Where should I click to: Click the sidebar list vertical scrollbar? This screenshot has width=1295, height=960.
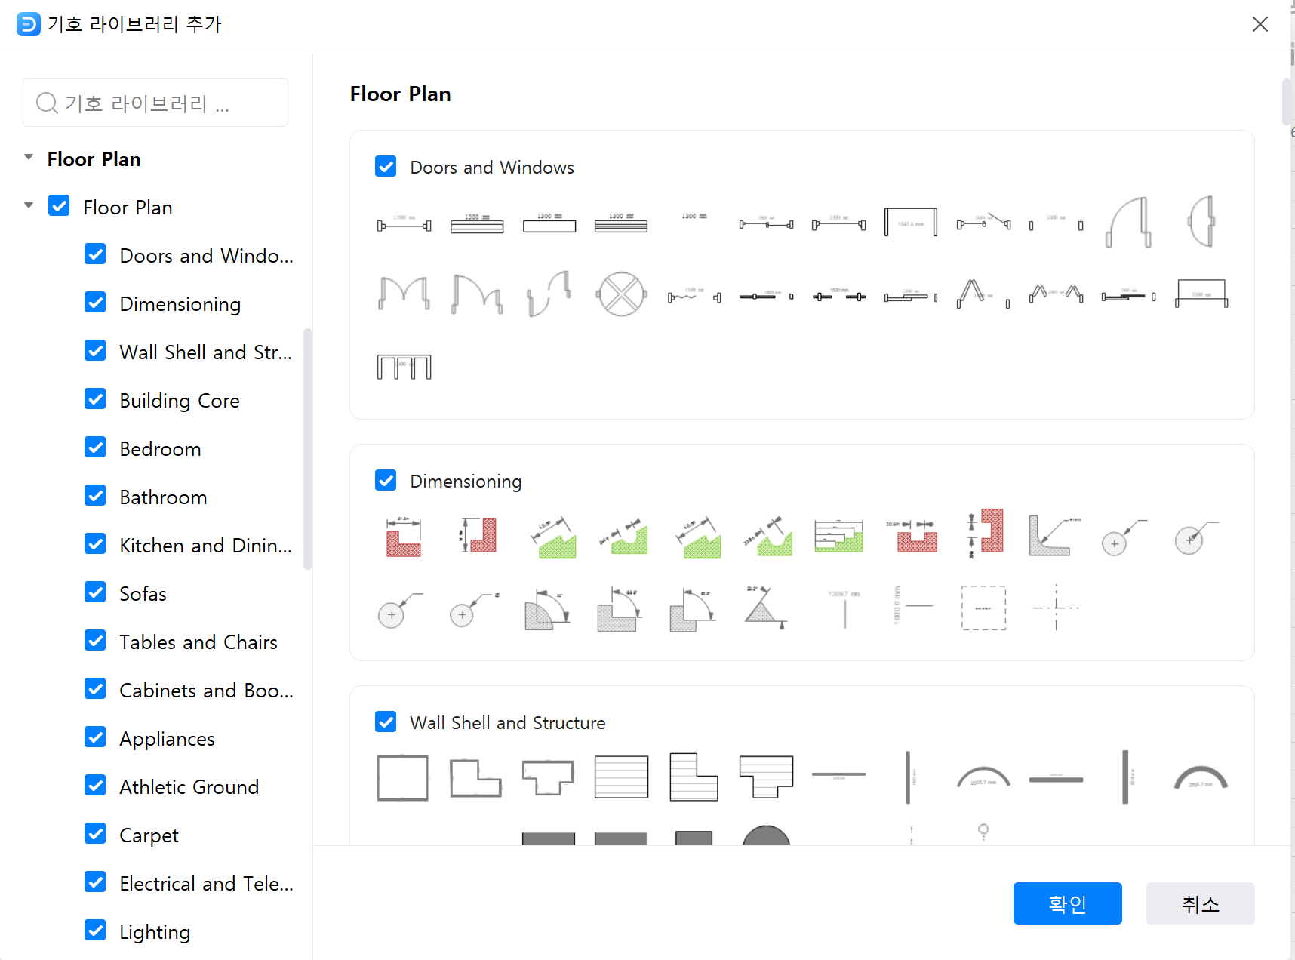(307, 449)
